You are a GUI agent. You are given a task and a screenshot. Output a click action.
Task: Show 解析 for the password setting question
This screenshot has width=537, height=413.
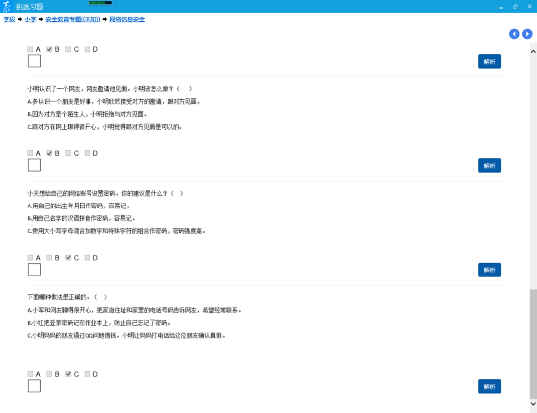point(489,270)
